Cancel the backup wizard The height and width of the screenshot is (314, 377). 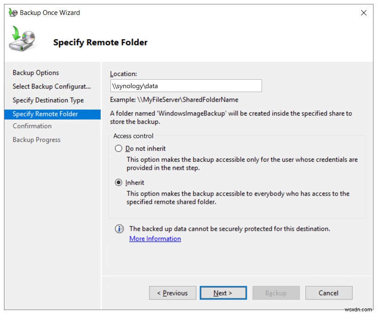329,292
